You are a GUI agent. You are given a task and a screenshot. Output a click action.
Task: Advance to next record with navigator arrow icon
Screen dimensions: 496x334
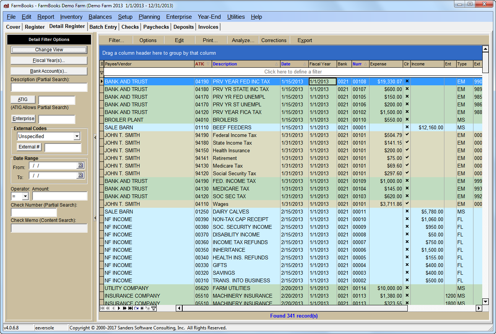(x=118, y=308)
